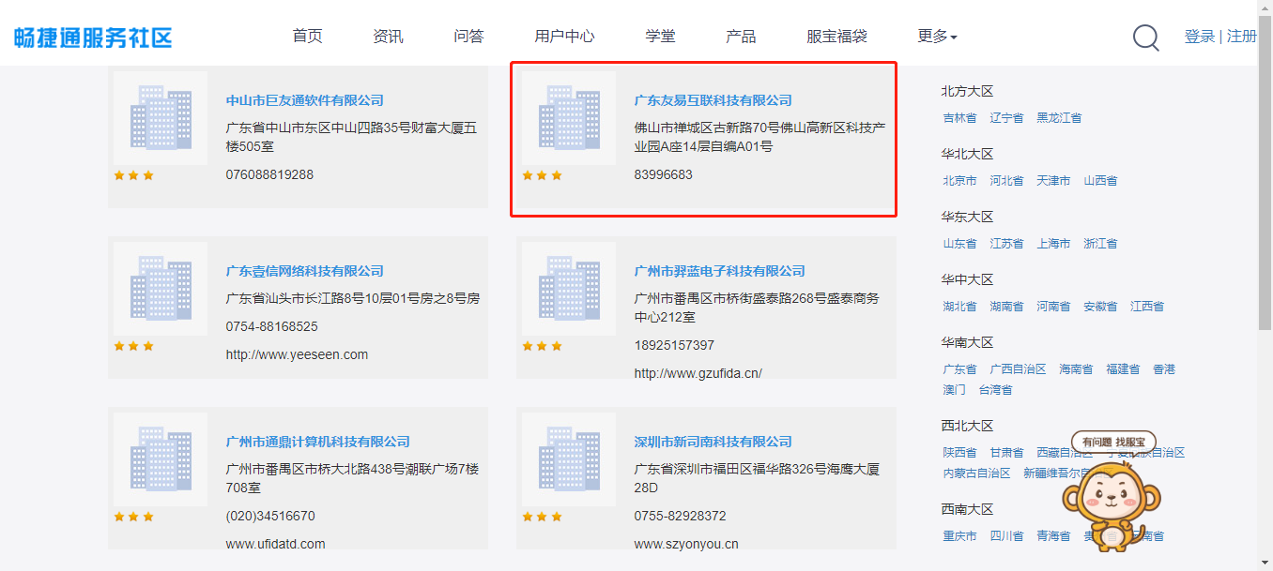Click the 登录 link
Image resolution: width=1273 pixels, height=571 pixels.
coord(1199,37)
